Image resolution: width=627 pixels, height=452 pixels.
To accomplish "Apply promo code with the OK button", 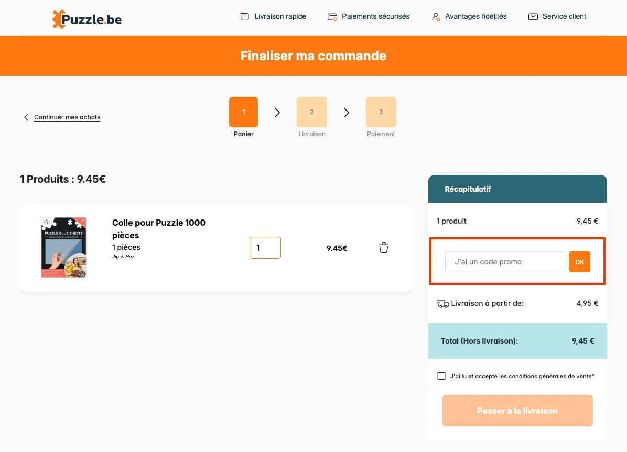I will point(579,262).
